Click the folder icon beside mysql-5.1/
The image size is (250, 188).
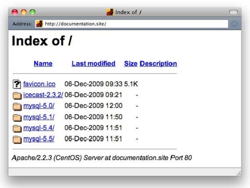coord(17,118)
